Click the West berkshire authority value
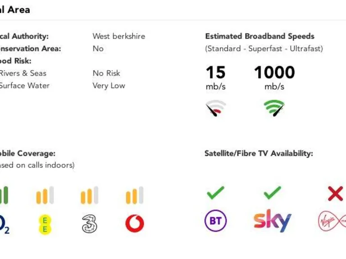Screen dimensions: 346x259 pos(119,36)
